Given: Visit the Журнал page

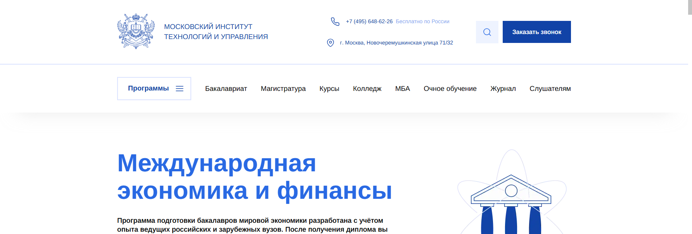Looking at the screenshot, I should (503, 89).
